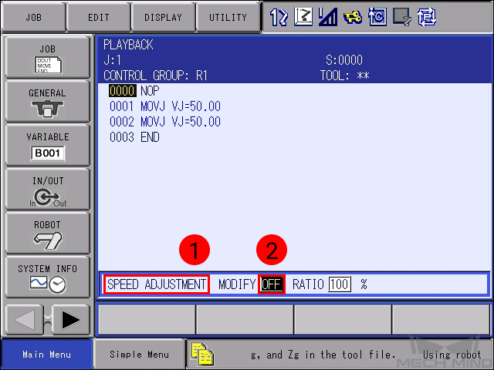Click the TOOL: ** indicator
The width and height of the screenshot is (494, 370).
pos(345,76)
